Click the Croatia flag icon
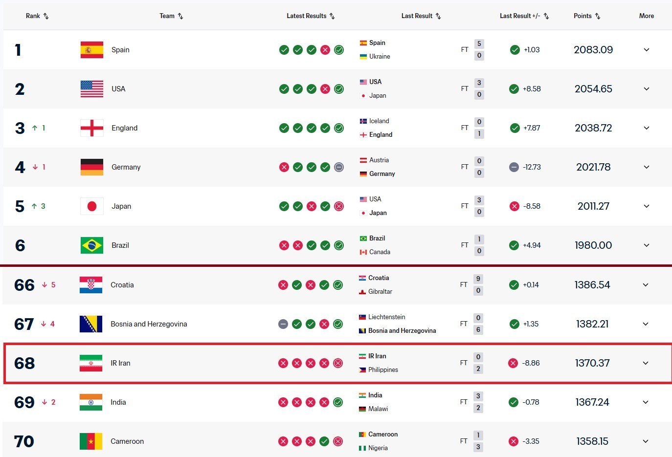 pos(91,285)
